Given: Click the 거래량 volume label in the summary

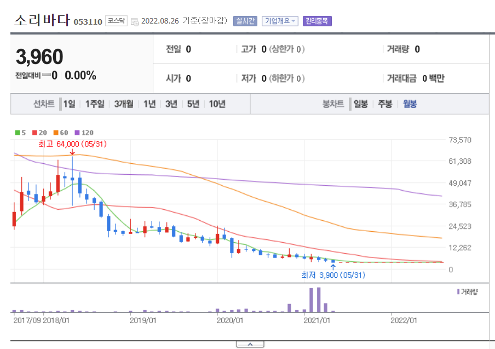Looking at the screenshot, I should pyautogui.click(x=398, y=49).
